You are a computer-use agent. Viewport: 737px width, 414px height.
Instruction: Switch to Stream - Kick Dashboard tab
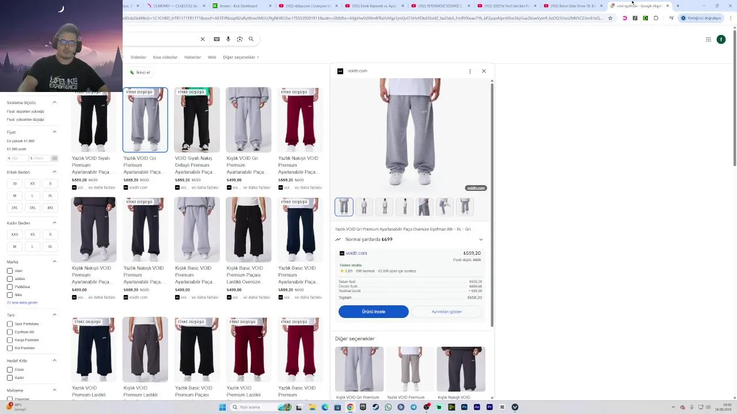coord(242,6)
